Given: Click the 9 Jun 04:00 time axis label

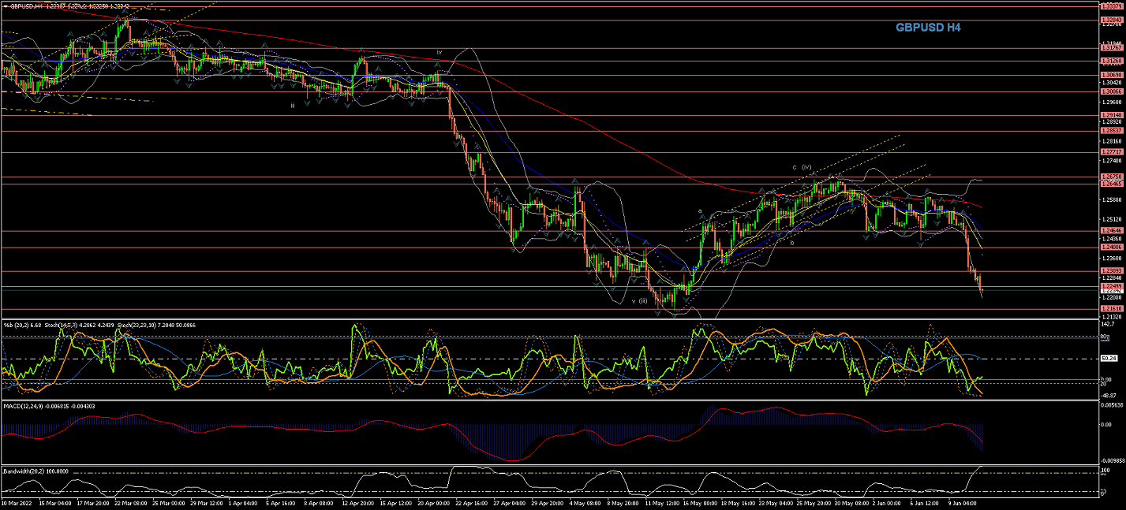Looking at the screenshot, I should tap(962, 501).
